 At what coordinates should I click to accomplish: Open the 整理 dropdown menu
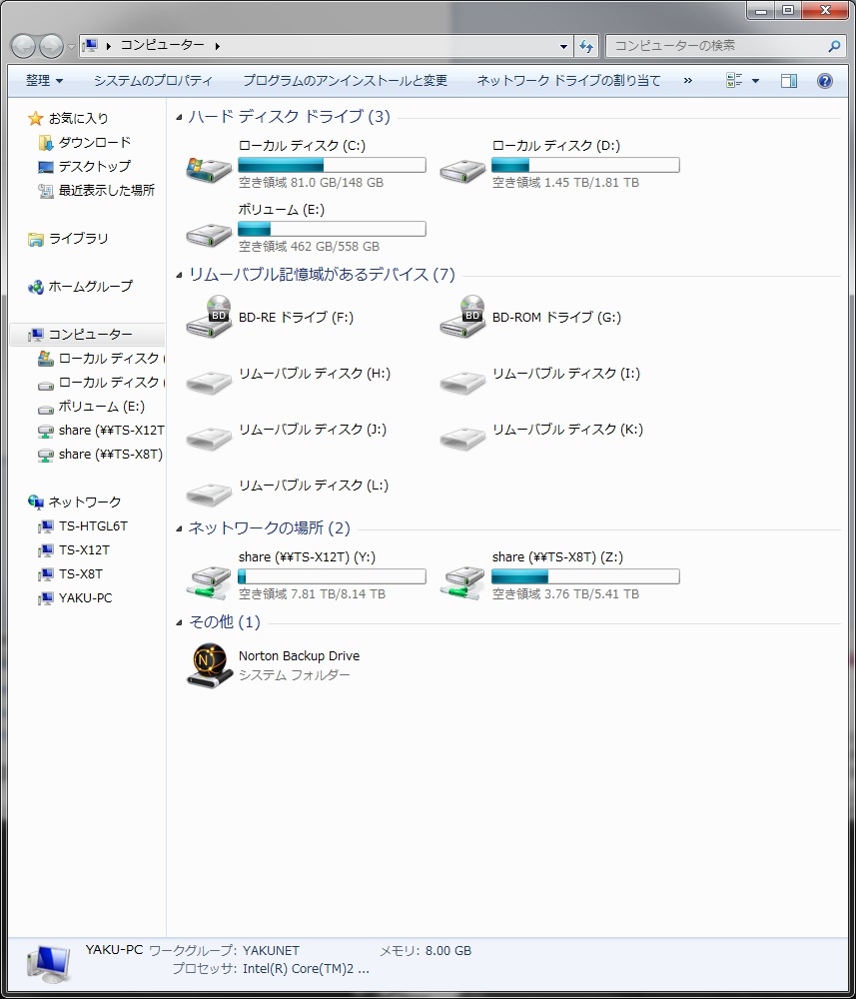[45, 80]
